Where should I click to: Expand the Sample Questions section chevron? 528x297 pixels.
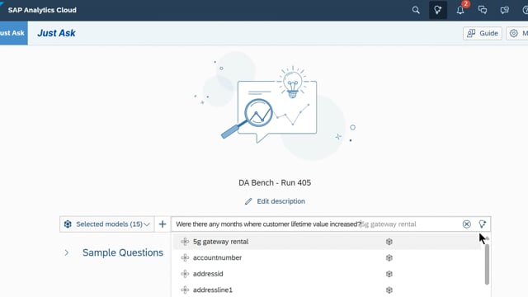point(66,253)
